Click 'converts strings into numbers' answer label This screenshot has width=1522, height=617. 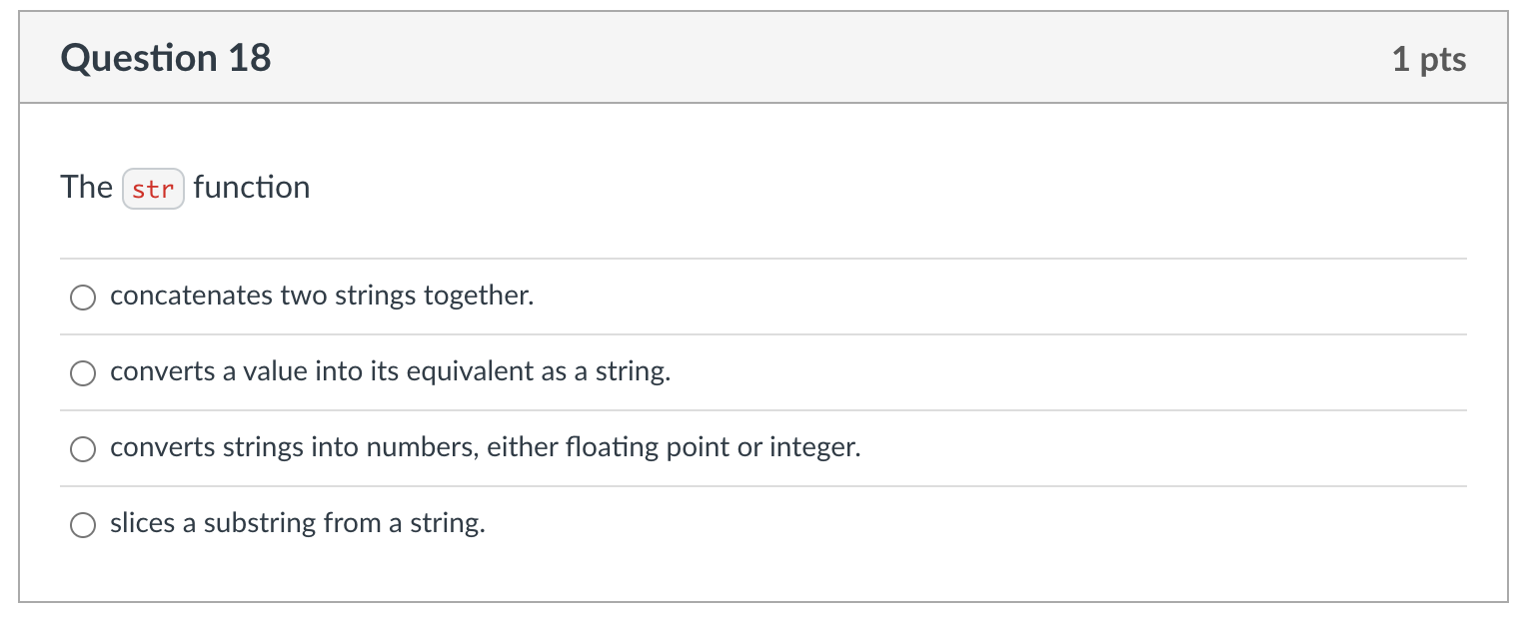click(x=485, y=448)
